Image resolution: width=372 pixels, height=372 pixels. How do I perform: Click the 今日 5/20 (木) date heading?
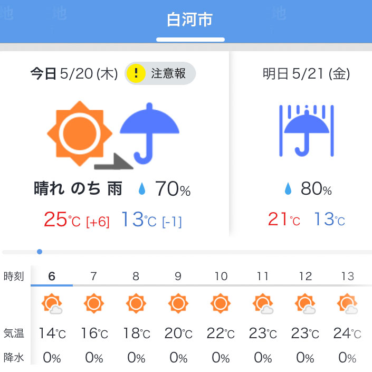click(x=74, y=73)
